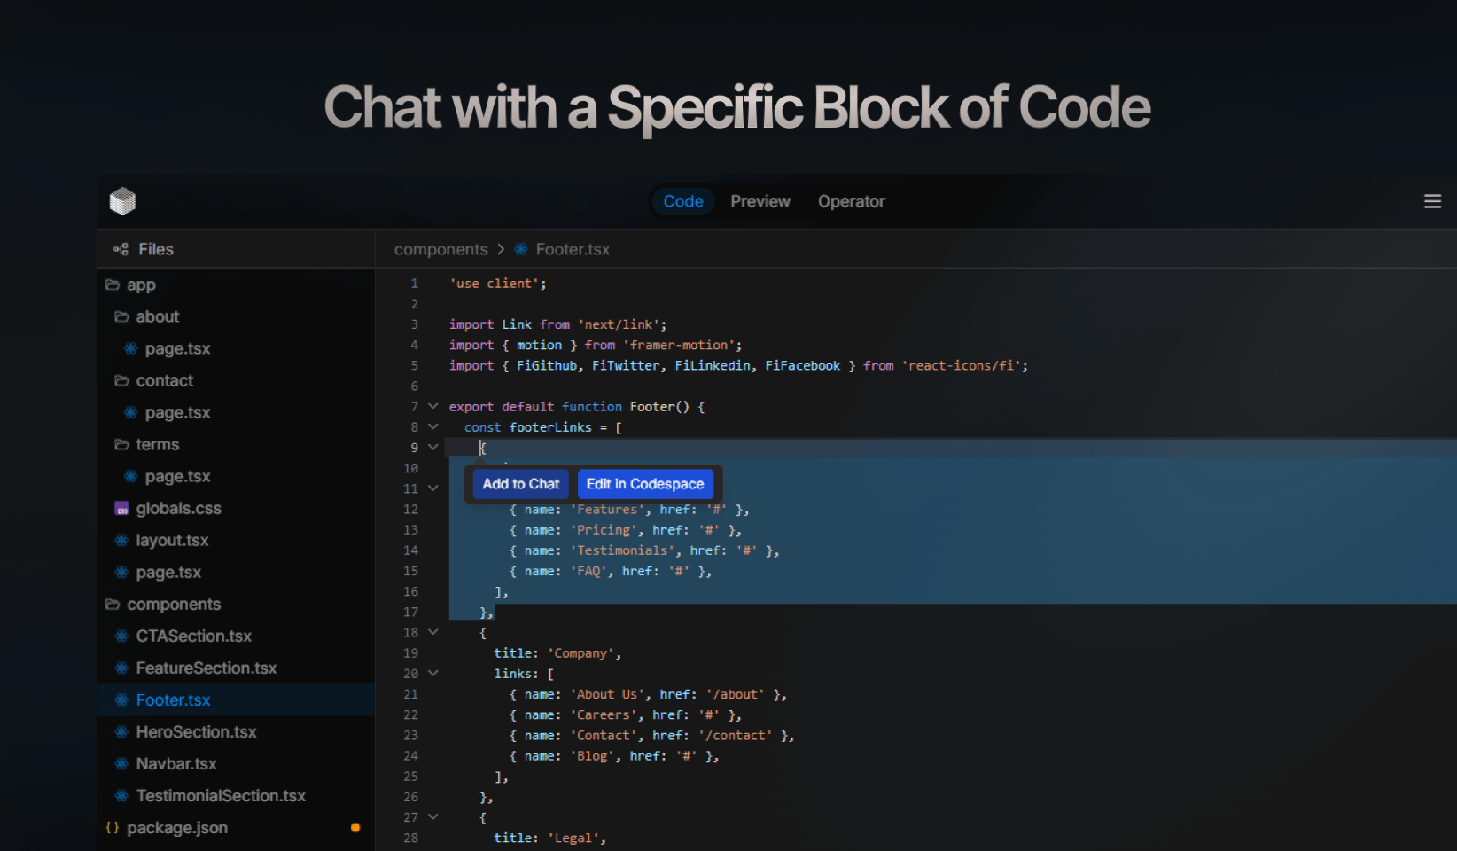Click the components folder icon
Viewport: 1457px width, 851px height.
click(x=113, y=604)
